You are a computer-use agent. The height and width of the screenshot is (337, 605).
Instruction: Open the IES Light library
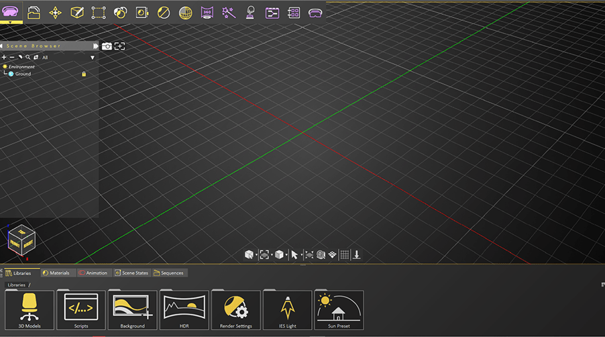pyautogui.click(x=288, y=310)
